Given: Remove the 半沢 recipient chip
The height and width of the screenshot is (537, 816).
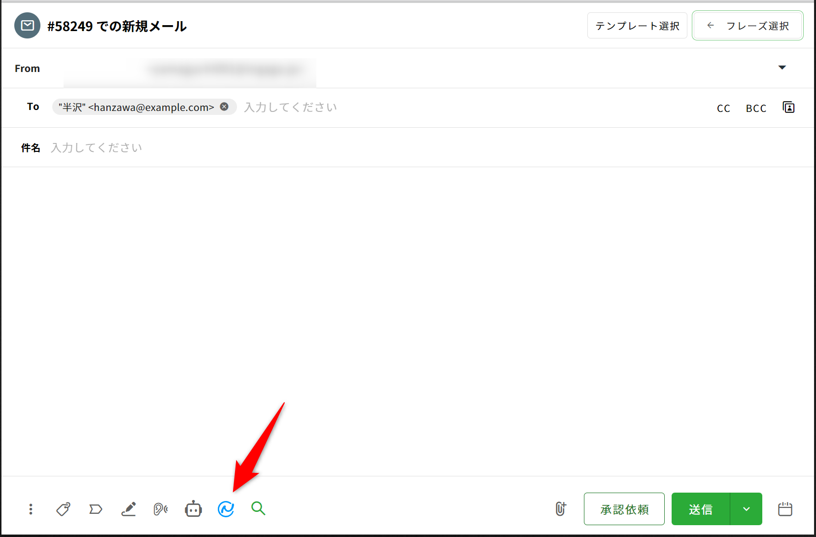Looking at the screenshot, I should coord(224,107).
